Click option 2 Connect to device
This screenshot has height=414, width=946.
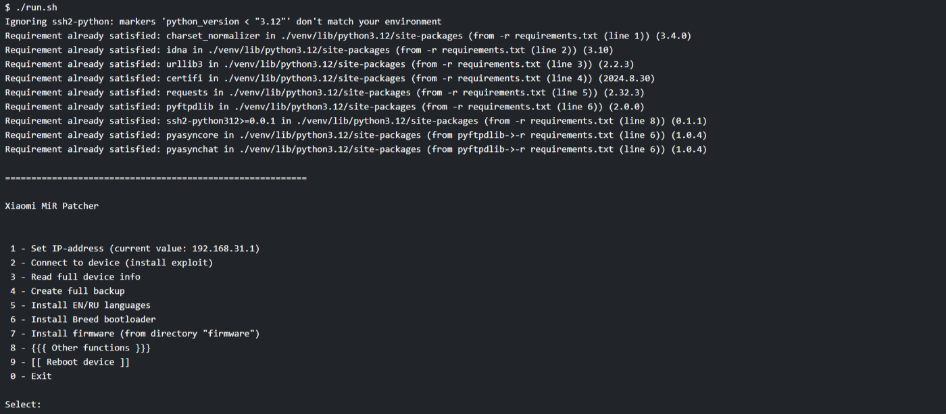coord(111,263)
